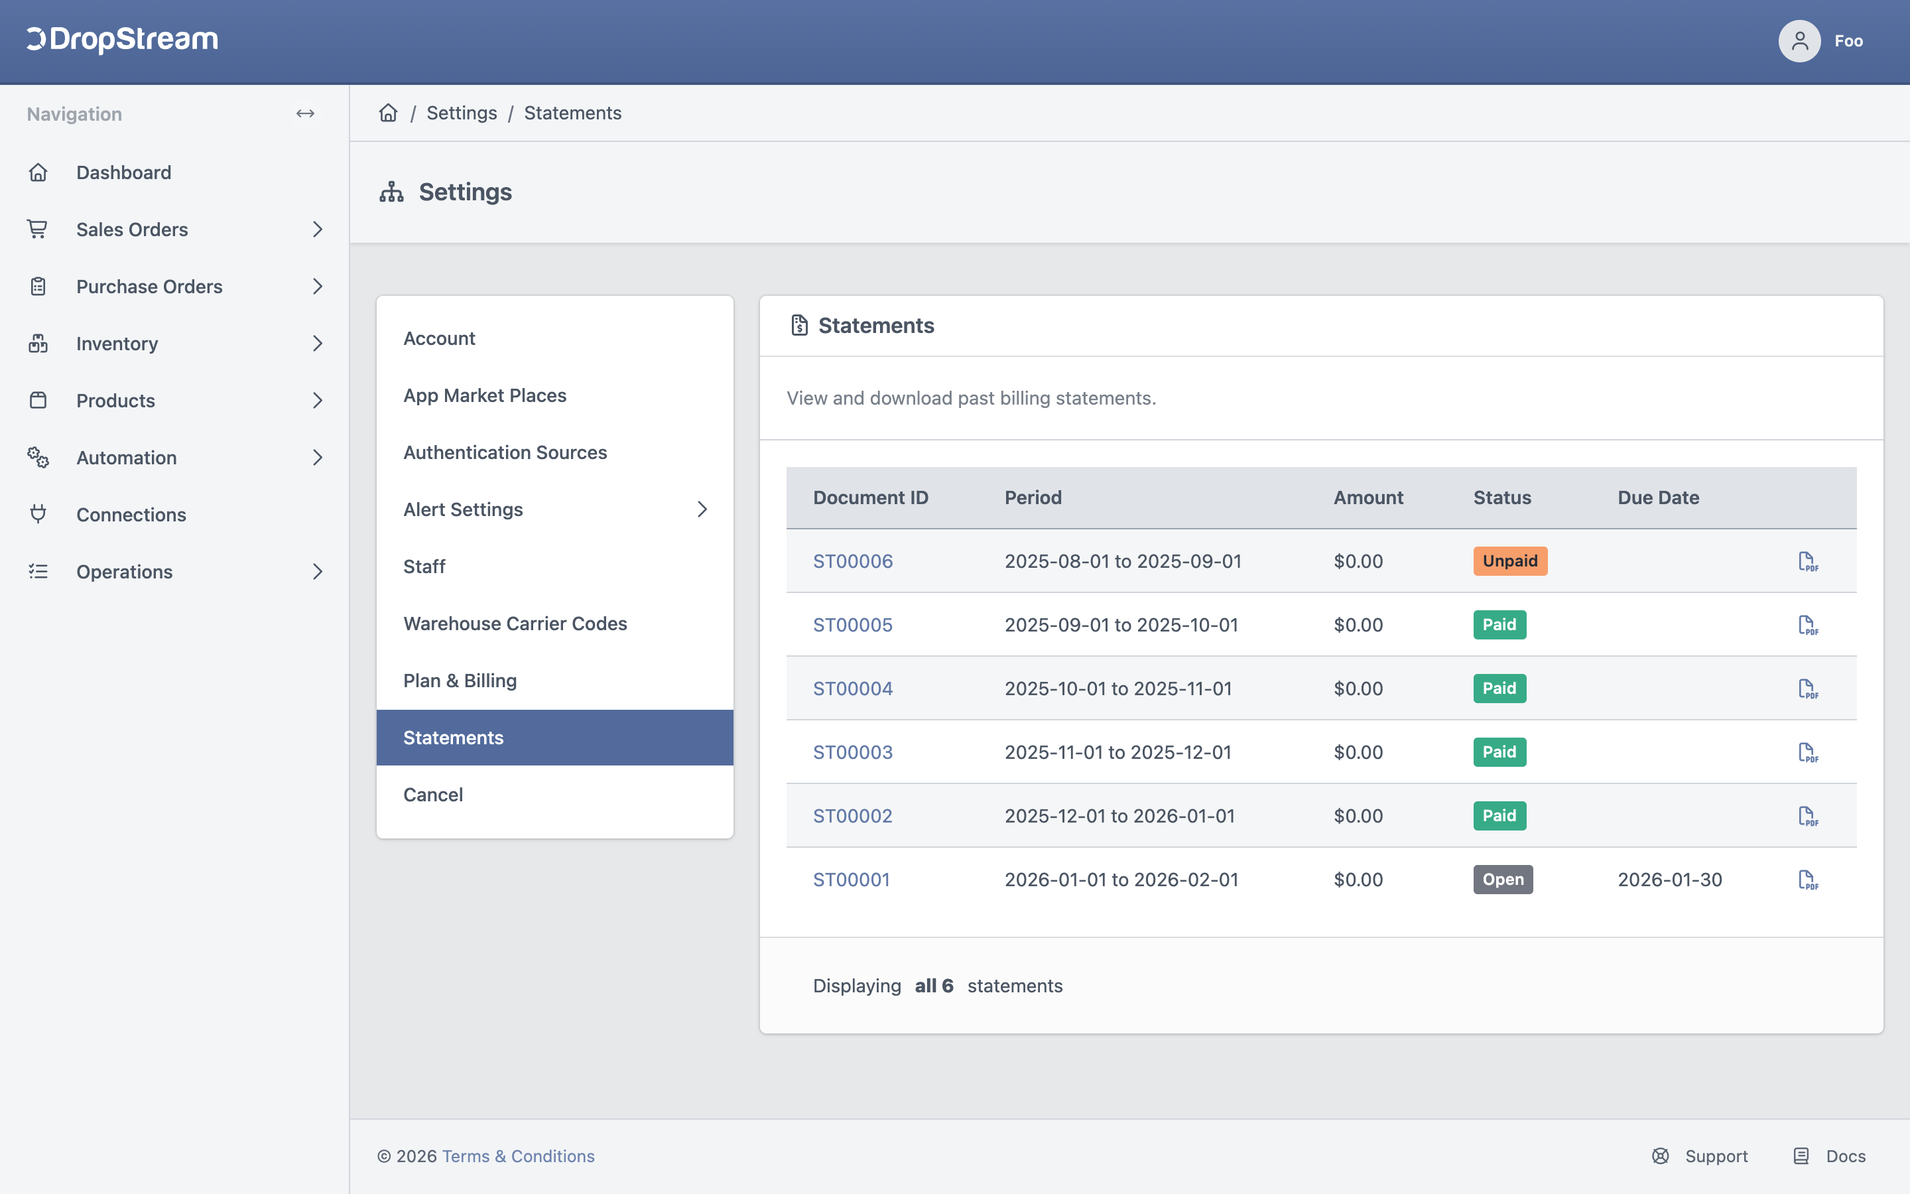Download PDF for statement ST00006

[1807, 561]
